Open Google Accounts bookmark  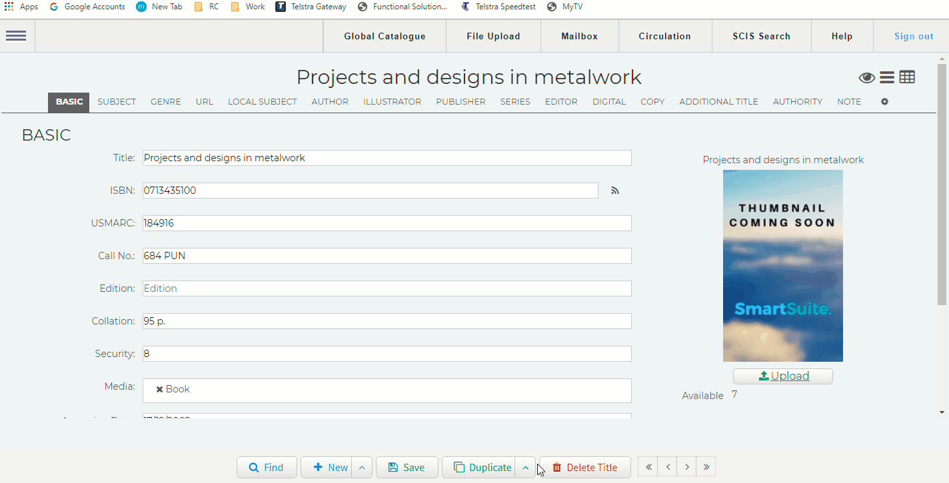(87, 7)
